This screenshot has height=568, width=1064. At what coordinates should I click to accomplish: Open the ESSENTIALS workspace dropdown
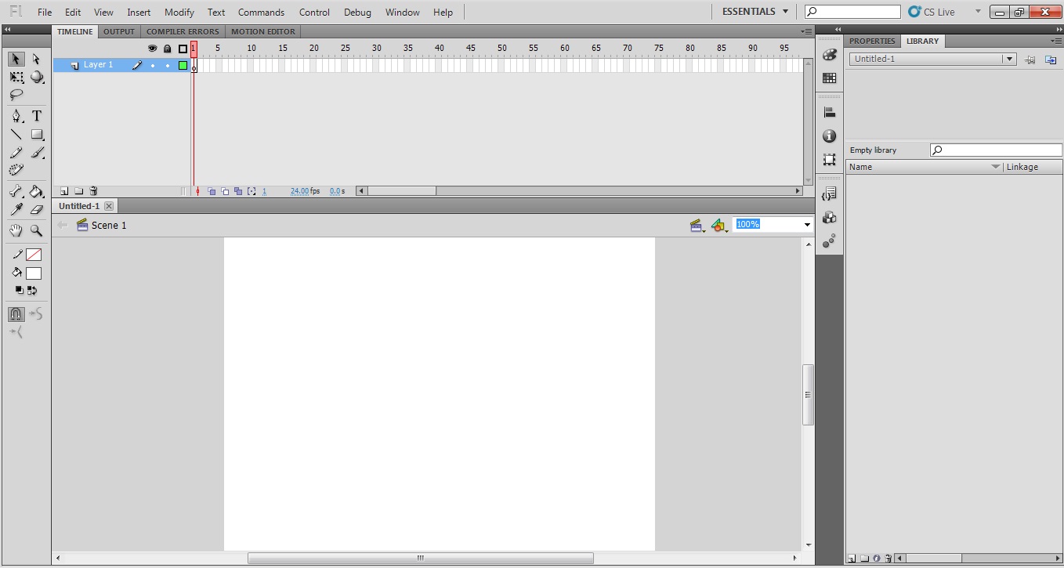click(x=753, y=11)
